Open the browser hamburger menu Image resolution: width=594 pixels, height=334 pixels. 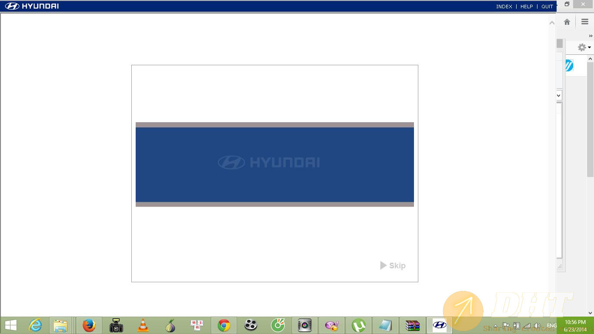[x=585, y=22]
